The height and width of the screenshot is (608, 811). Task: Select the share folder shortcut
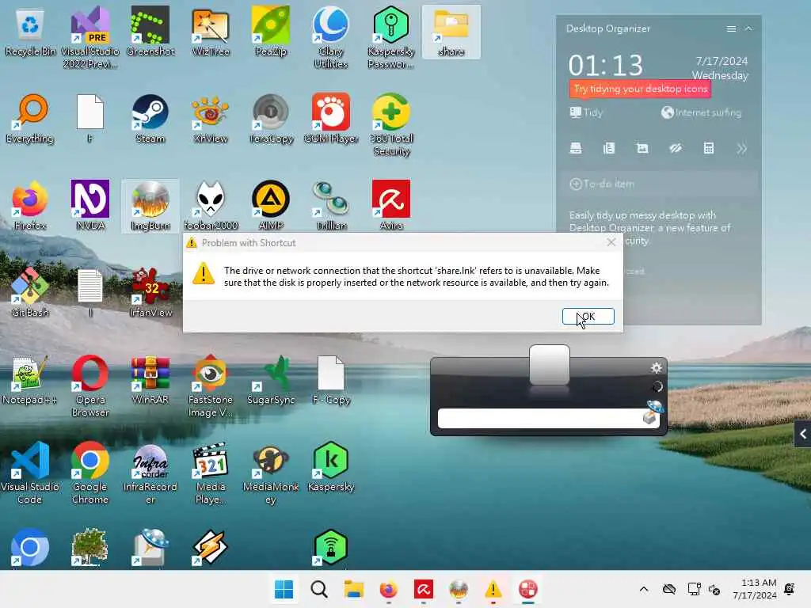(451, 31)
